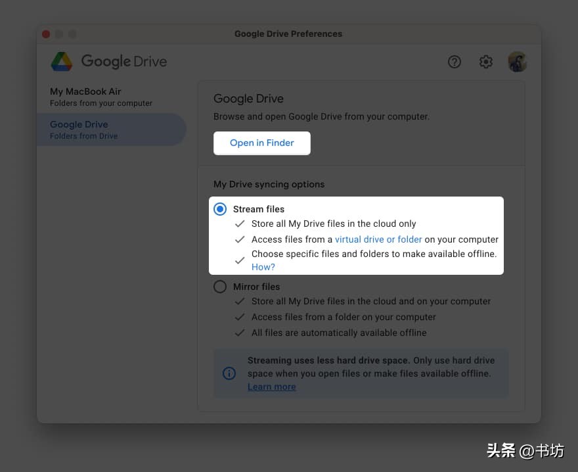Click checkmark beside 'Access files from a folder on your computer'
578x472 pixels.
240,317
